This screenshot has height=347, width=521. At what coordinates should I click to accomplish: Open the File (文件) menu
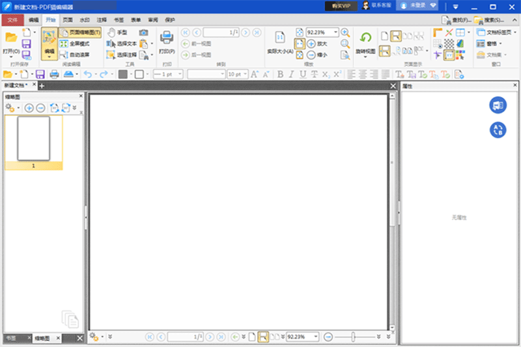click(x=12, y=20)
